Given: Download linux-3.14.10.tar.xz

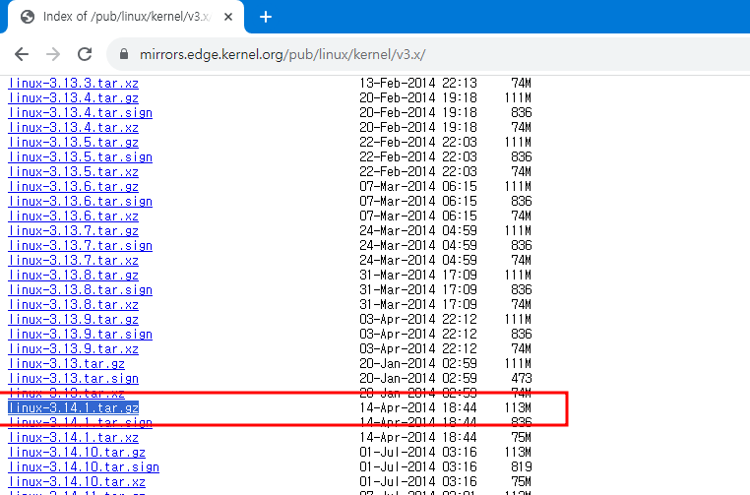Looking at the screenshot, I should pyautogui.click(x=77, y=482).
